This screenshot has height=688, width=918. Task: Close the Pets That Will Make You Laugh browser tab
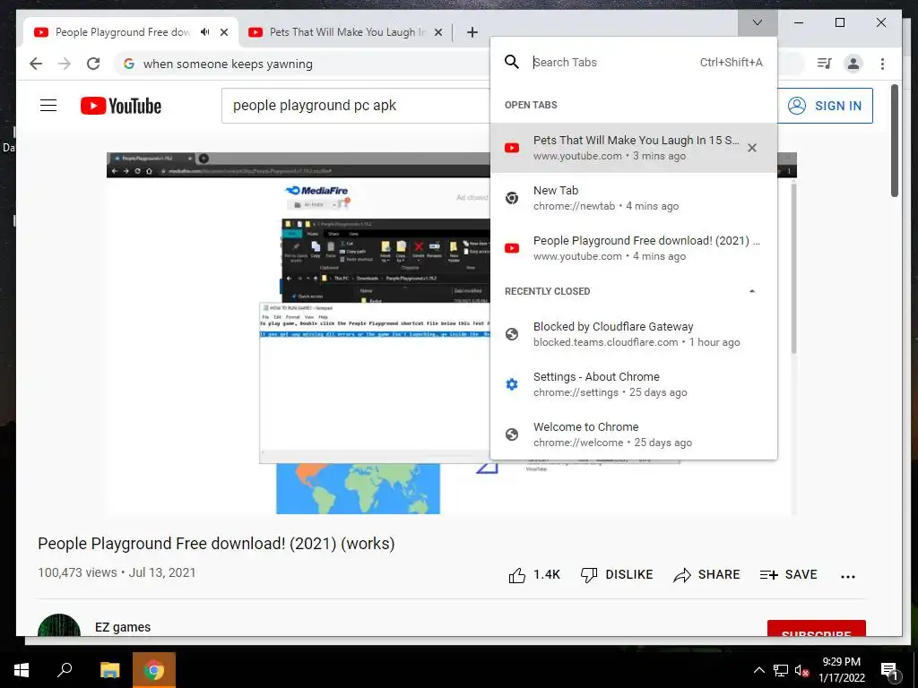(437, 33)
